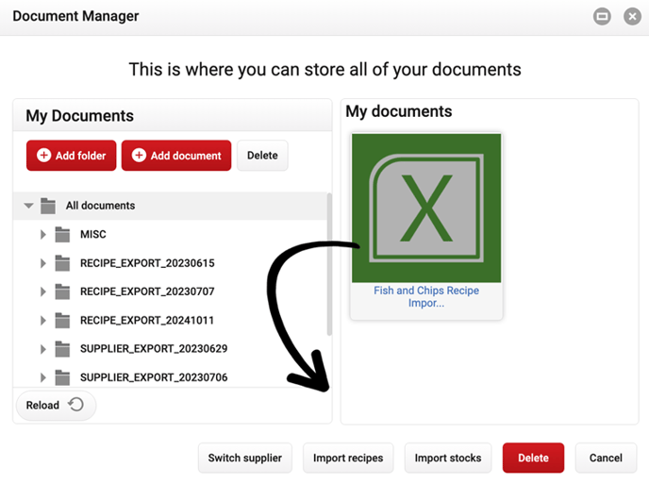This screenshot has height=483, width=649.
Task: Select the RECIPE_EXPORT_20230615 label
Action: pyautogui.click(x=147, y=263)
